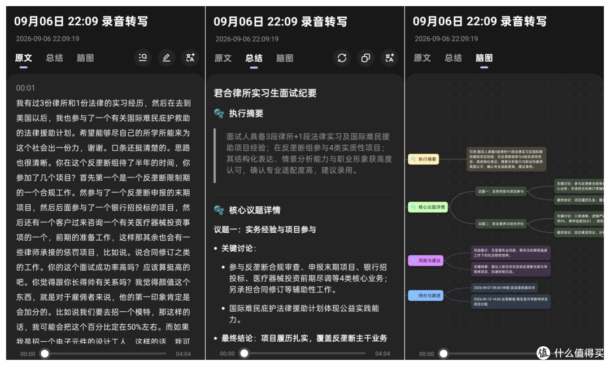Tap the search-in-transcript icon on the 原文 screen
Viewport: 610px width, 366px height.
click(x=143, y=58)
